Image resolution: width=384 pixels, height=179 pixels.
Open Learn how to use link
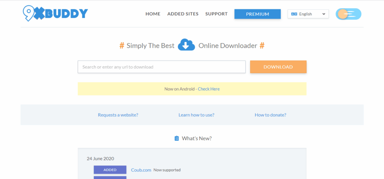pyautogui.click(x=196, y=115)
